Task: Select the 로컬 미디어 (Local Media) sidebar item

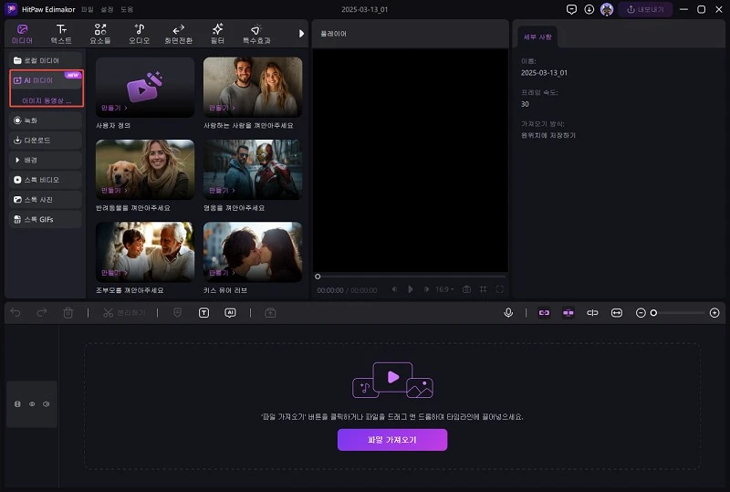Action: pyautogui.click(x=43, y=60)
